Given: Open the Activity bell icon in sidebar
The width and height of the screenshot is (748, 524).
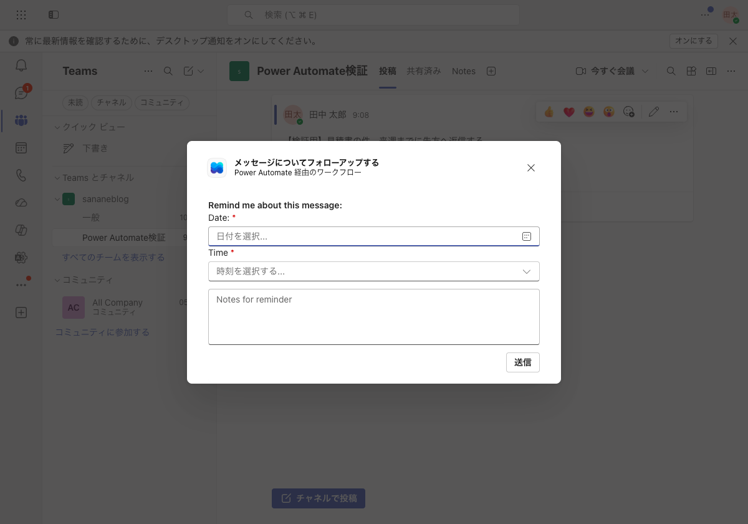Looking at the screenshot, I should (21, 65).
